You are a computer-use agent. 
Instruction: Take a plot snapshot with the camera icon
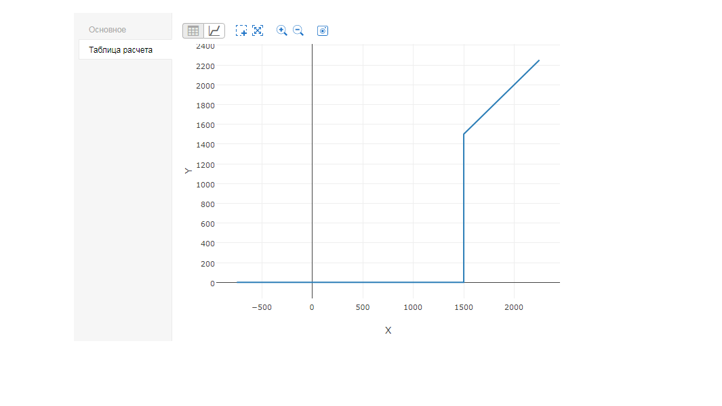pos(323,30)
